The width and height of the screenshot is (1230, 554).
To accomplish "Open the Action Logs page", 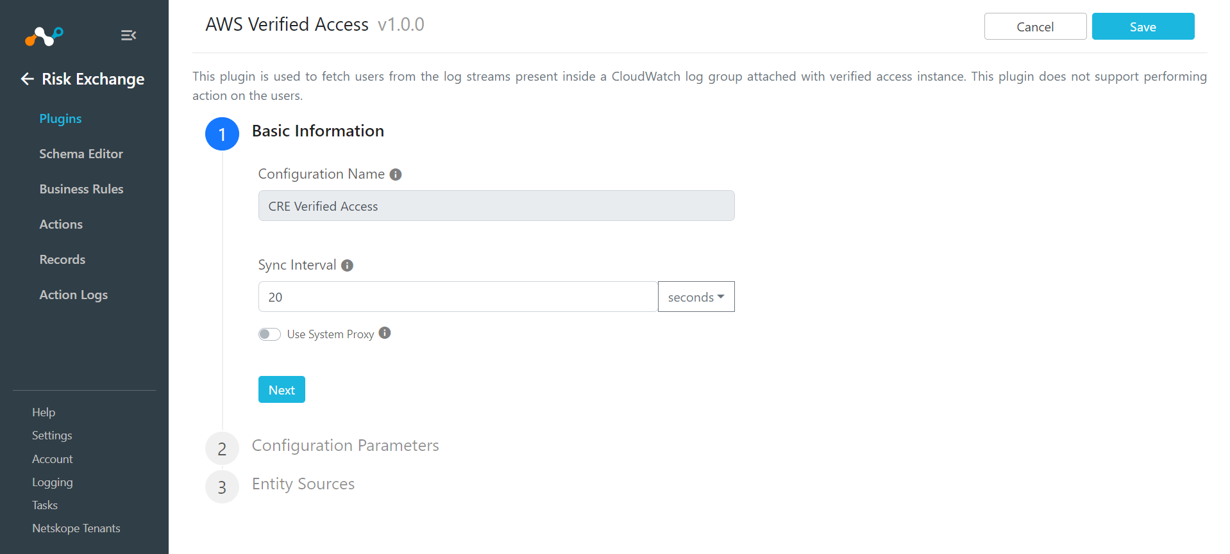I will 74,295.
